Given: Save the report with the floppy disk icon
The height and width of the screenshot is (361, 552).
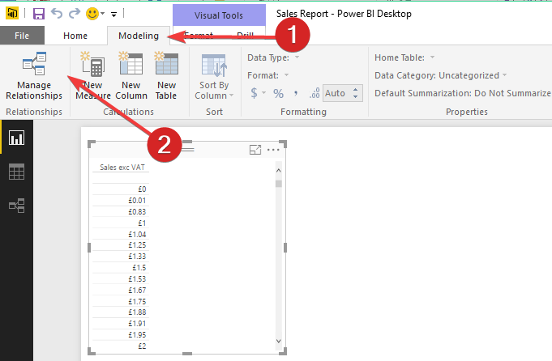Looking at the screenshot, I should tap(39, 14).
